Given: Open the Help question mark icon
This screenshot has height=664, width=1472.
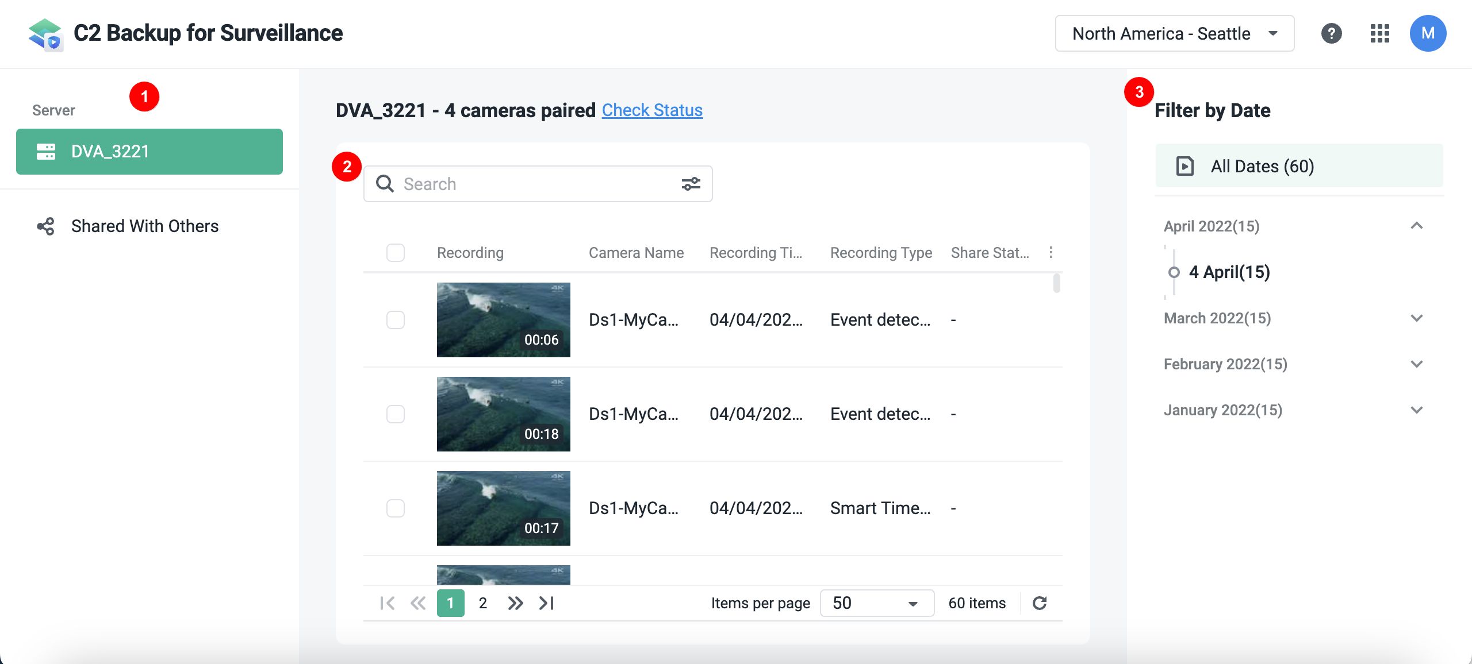Looking at the screenshot, I should (x=1332, y=33).
